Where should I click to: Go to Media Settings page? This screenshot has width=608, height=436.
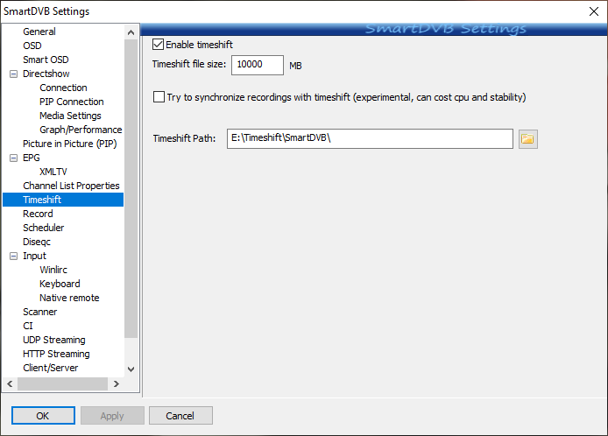pos(70,116)
